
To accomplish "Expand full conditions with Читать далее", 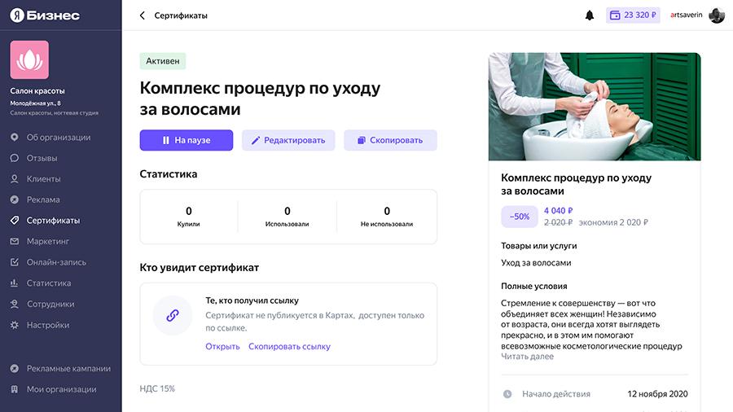I will coord(527,357).
